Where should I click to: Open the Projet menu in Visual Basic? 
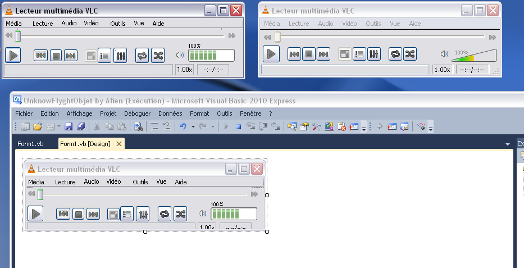108,113
